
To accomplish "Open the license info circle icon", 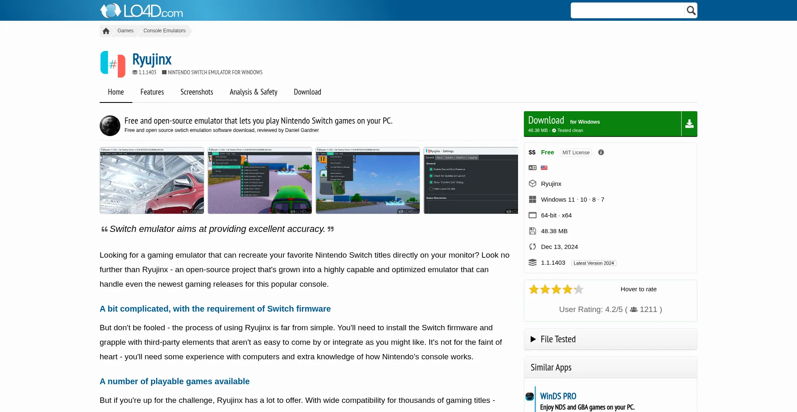I will [x=601, y=152].
